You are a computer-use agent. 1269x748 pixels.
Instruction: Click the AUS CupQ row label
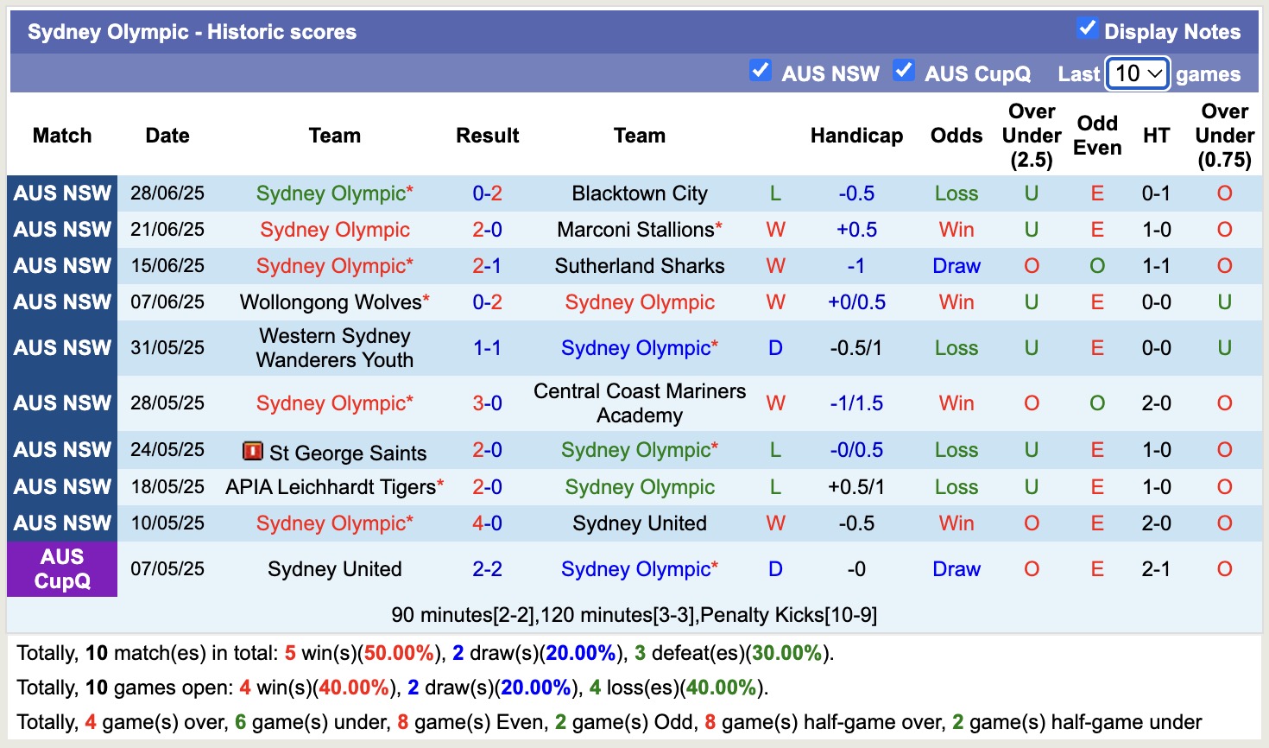pos(61,568)
